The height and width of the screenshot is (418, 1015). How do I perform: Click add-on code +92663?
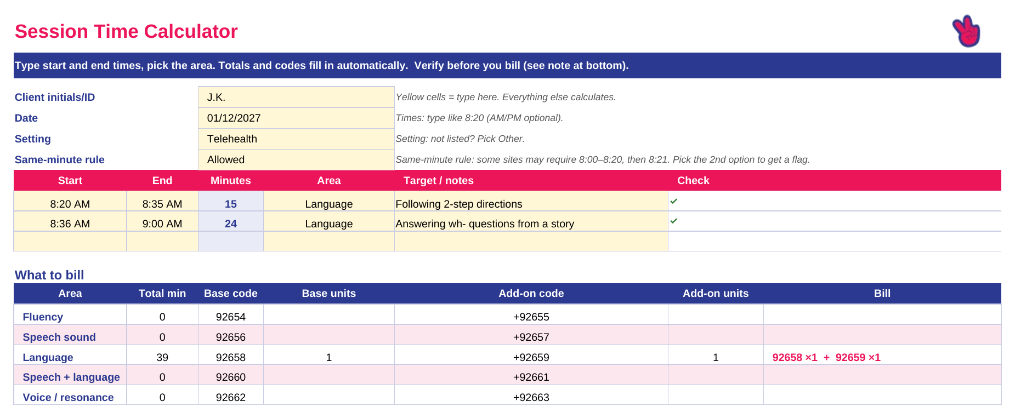point(531,397)
